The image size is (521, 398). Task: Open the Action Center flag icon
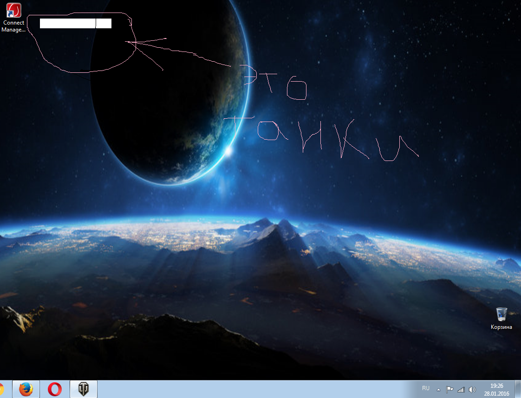(x=449, y=389)
